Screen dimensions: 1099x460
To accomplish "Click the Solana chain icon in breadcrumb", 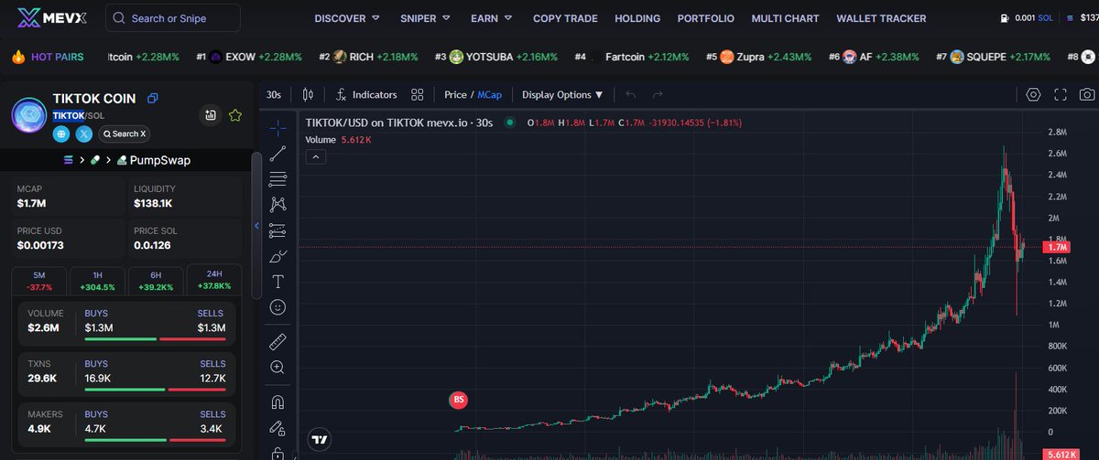I will pyautogui.click(x=67, y=160).
